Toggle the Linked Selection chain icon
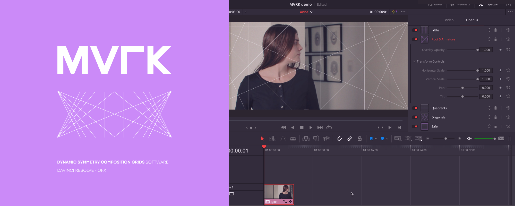The image size is (515, 206). coord(349,139)
